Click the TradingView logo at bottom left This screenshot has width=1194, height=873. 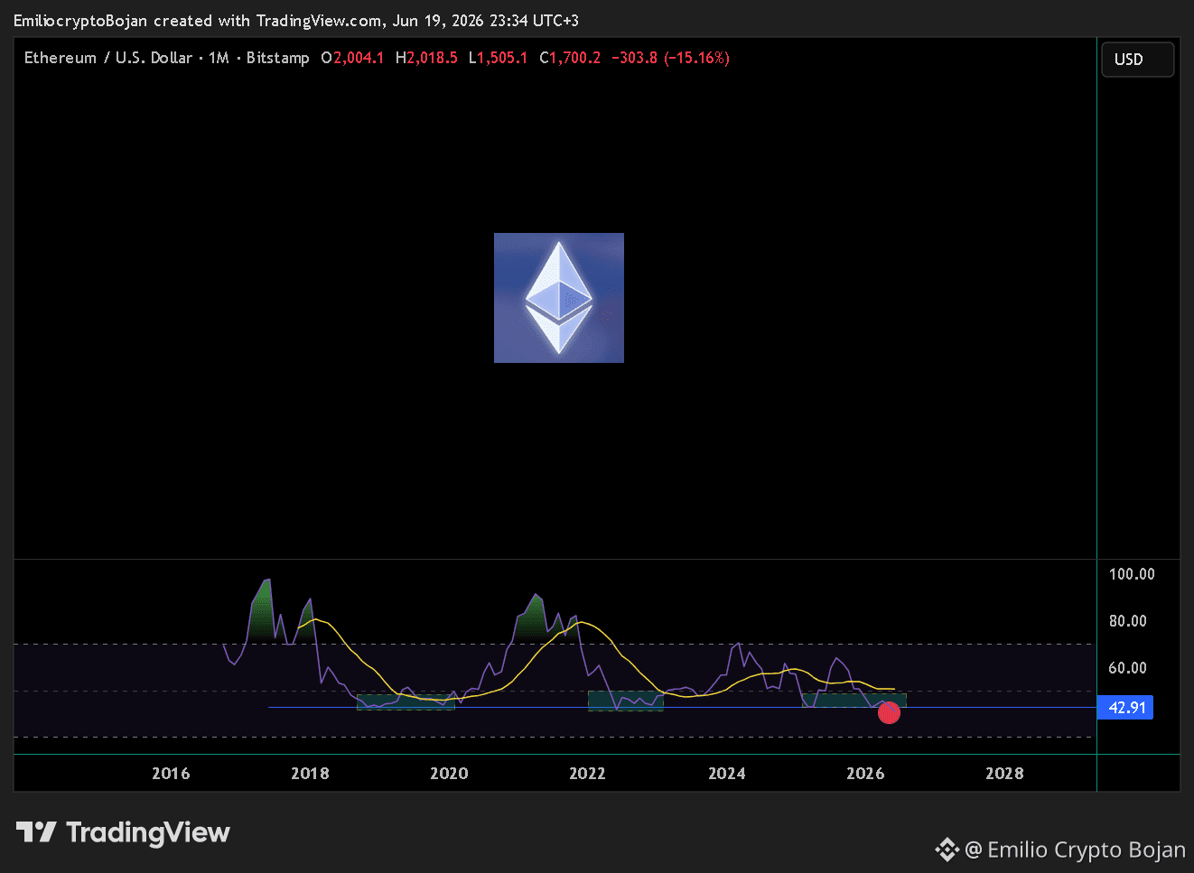[x=123, y=832]
